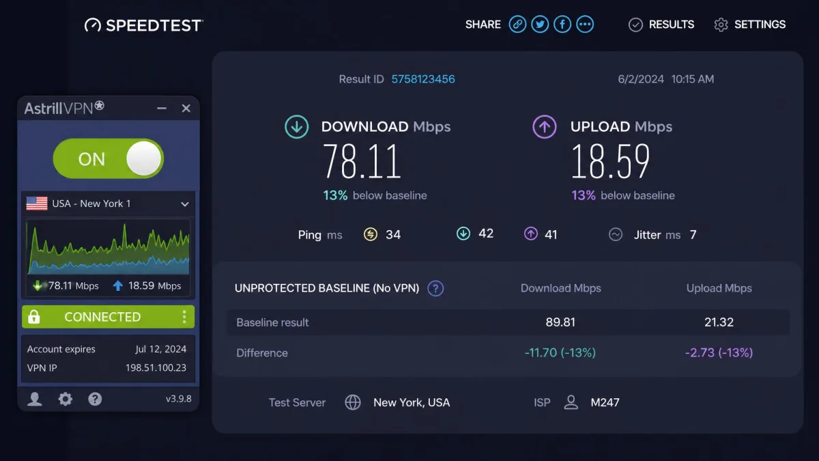Open Astrill help question mark icon
Viewport: 819px width, 461px height.
tap(96, 399)
